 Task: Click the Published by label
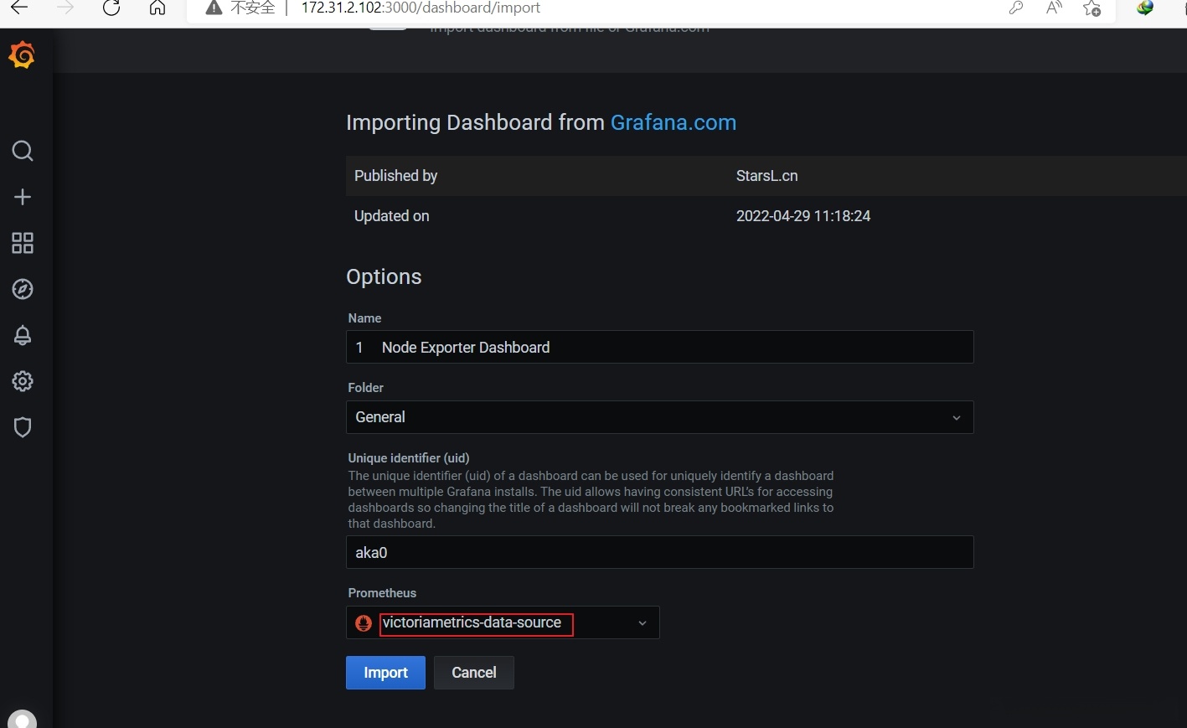pyautogui.click(x=396, y=176)
